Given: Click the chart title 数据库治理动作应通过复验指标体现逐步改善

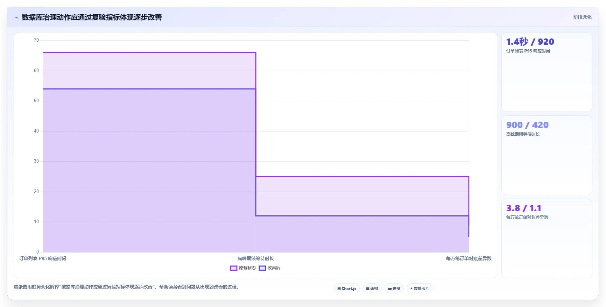Looking at the screenshot, I should [92, 17].
